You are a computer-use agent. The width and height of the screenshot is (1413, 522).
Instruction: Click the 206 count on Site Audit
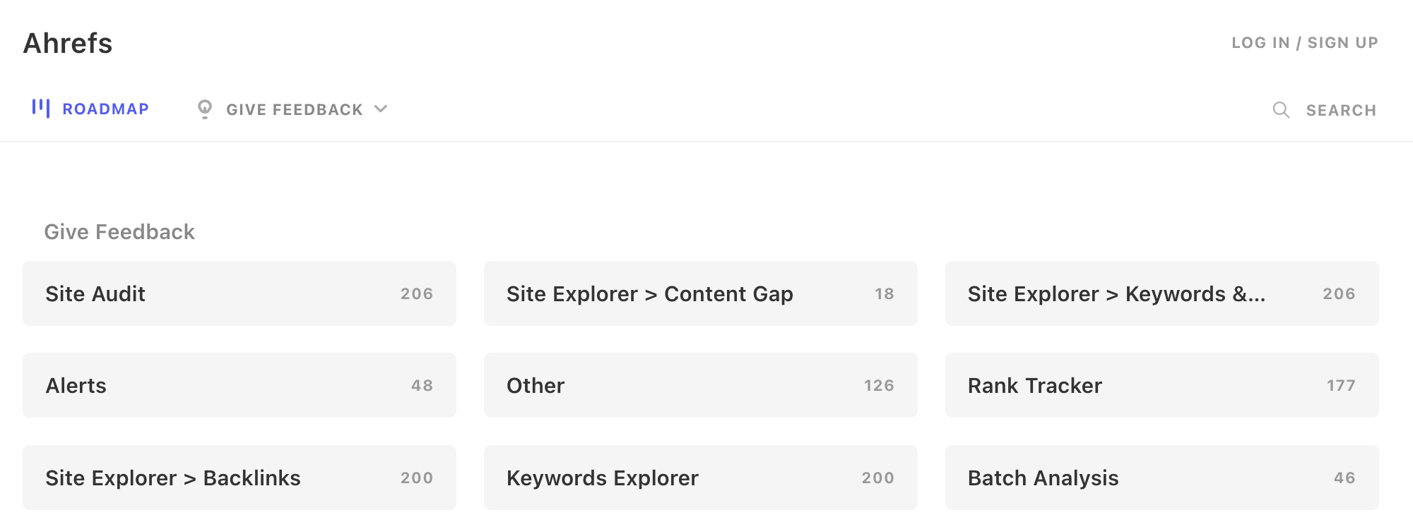418,293
